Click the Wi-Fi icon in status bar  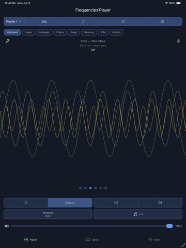pyautogui.click(x=166, y=3)
